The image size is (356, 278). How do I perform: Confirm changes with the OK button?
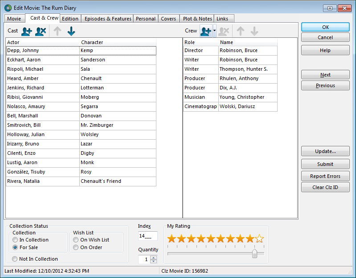(325, 27)
